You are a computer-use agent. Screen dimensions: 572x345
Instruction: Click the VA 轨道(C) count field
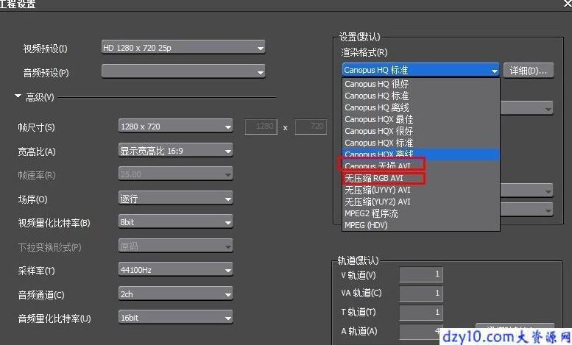coord(421,294)
